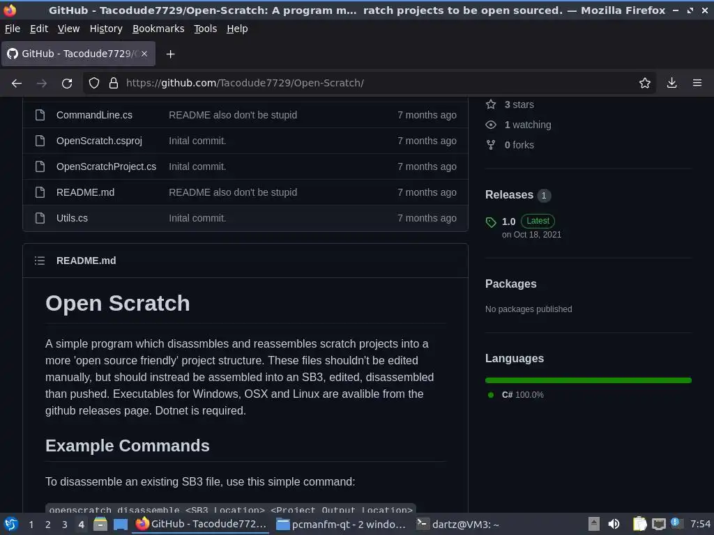Image resolution: width=714 pixels, height=535 pixels.
Task: Open the Tools menu
Action: (206, 29)
